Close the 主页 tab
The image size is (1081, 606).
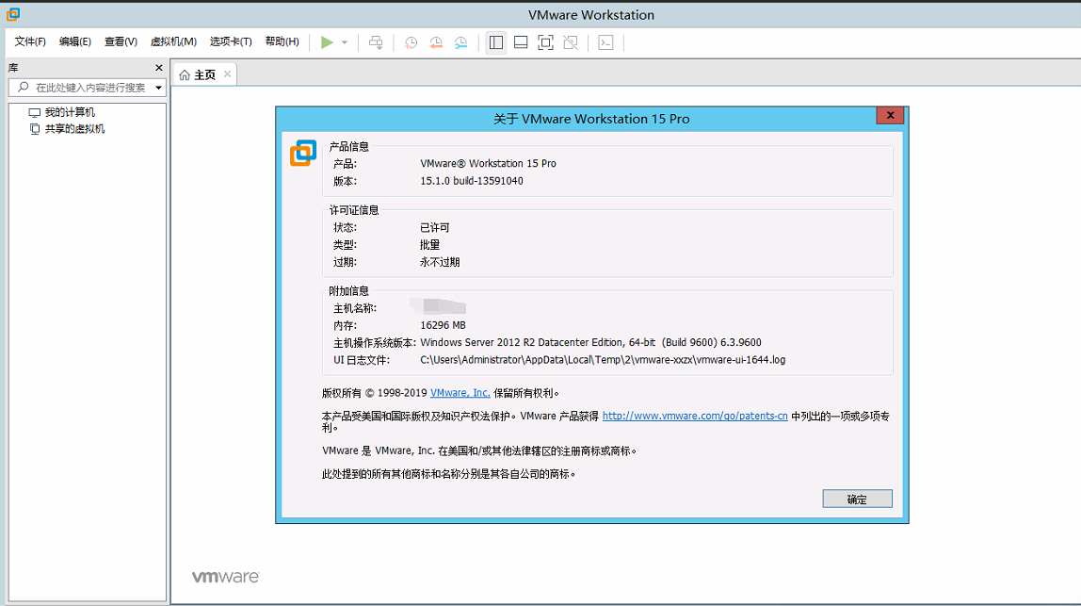click(228, 74)
